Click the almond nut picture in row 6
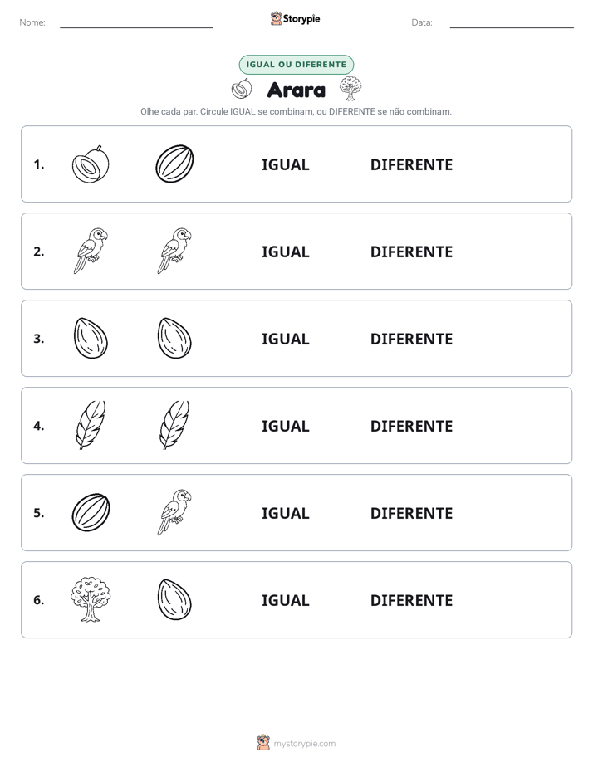The height and width of the screenshot is (767, 593). coord(174,599)
